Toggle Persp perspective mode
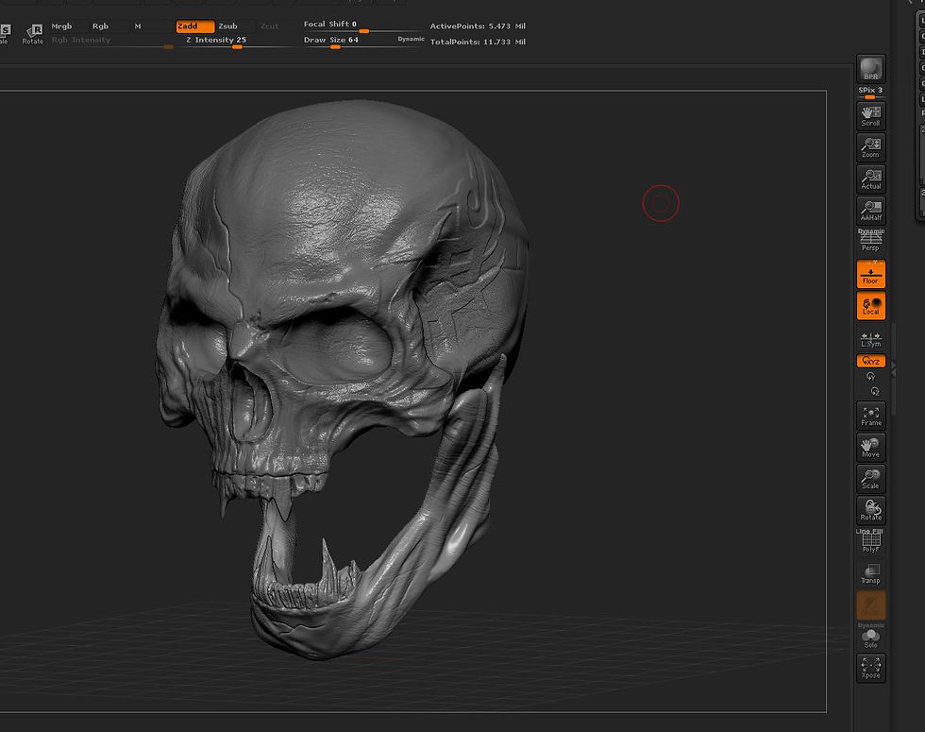Screen dimensions: 925x732 point(870,241)
